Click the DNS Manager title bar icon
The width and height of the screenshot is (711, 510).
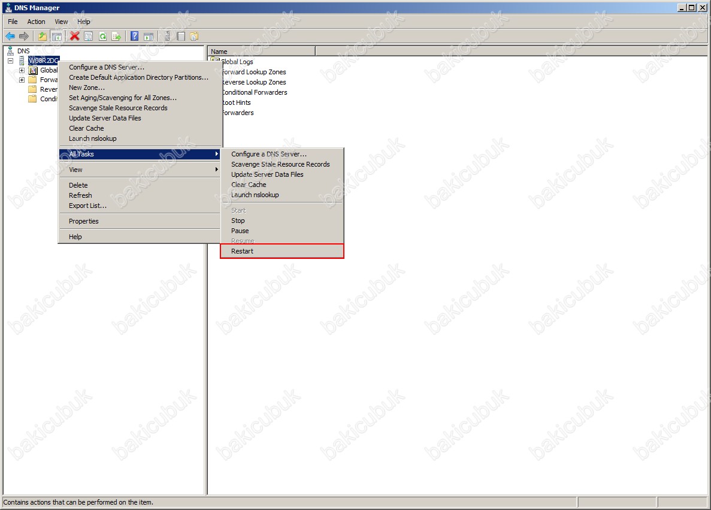[8, 8]
